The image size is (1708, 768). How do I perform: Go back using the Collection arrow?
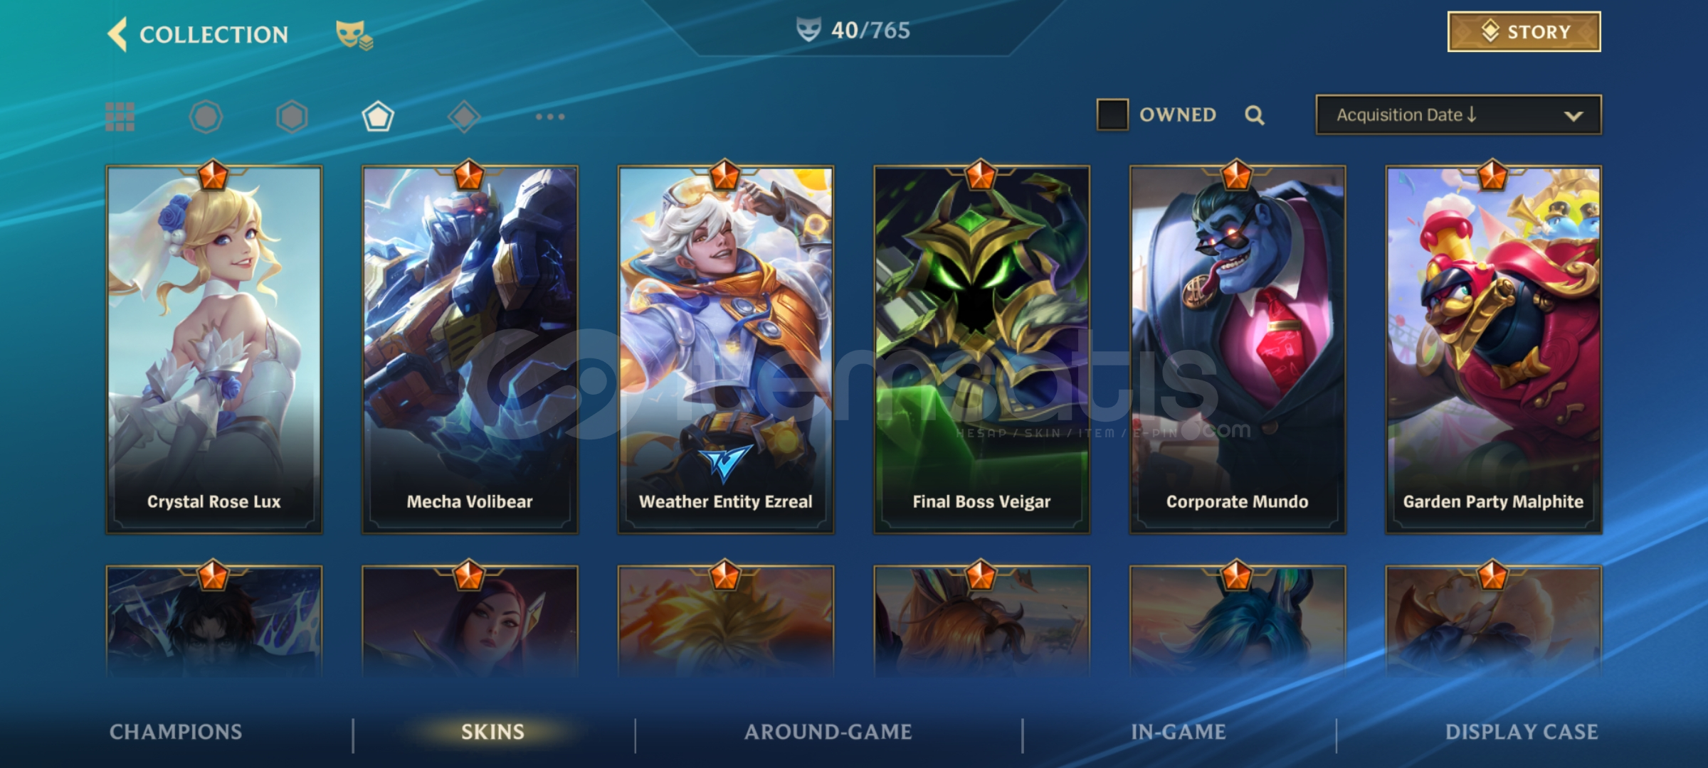pyautogui.click(x=117, y=34)
